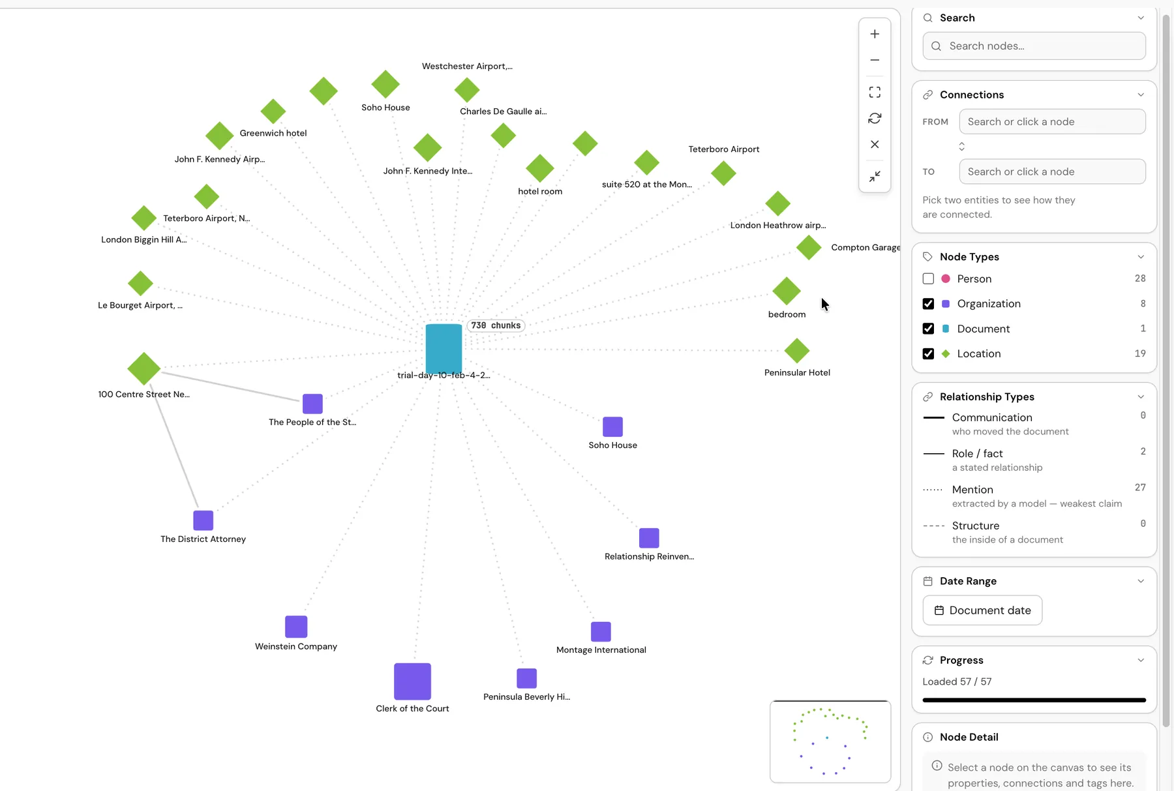Select the trial-day-10-feb-4 document node
The image size is (1174, 791).
pos(444,348)
